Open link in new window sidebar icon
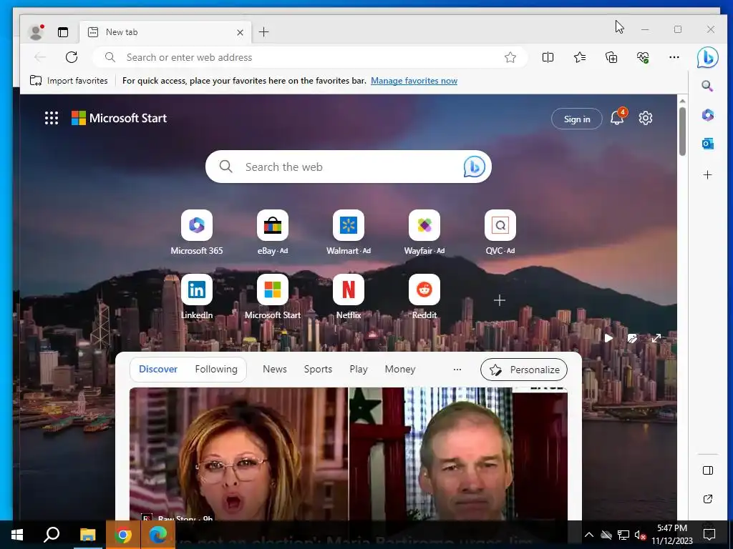The width and height of the screenshot is (733, 549). click(708, 499)
